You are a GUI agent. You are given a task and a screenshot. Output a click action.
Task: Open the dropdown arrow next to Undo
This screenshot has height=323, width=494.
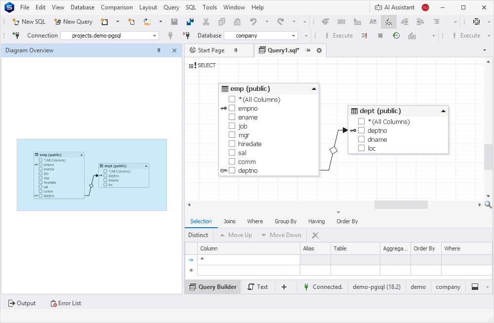coord(267,22)
